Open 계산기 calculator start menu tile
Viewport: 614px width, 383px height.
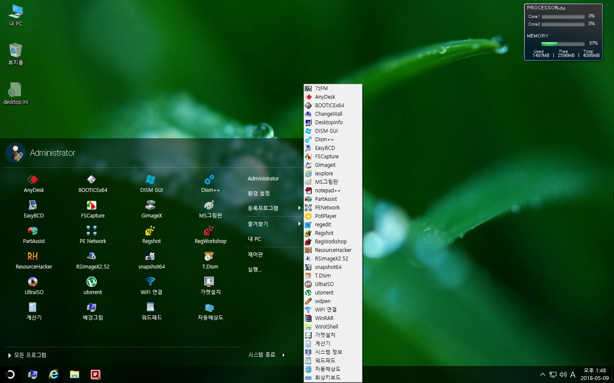(34, 312)
